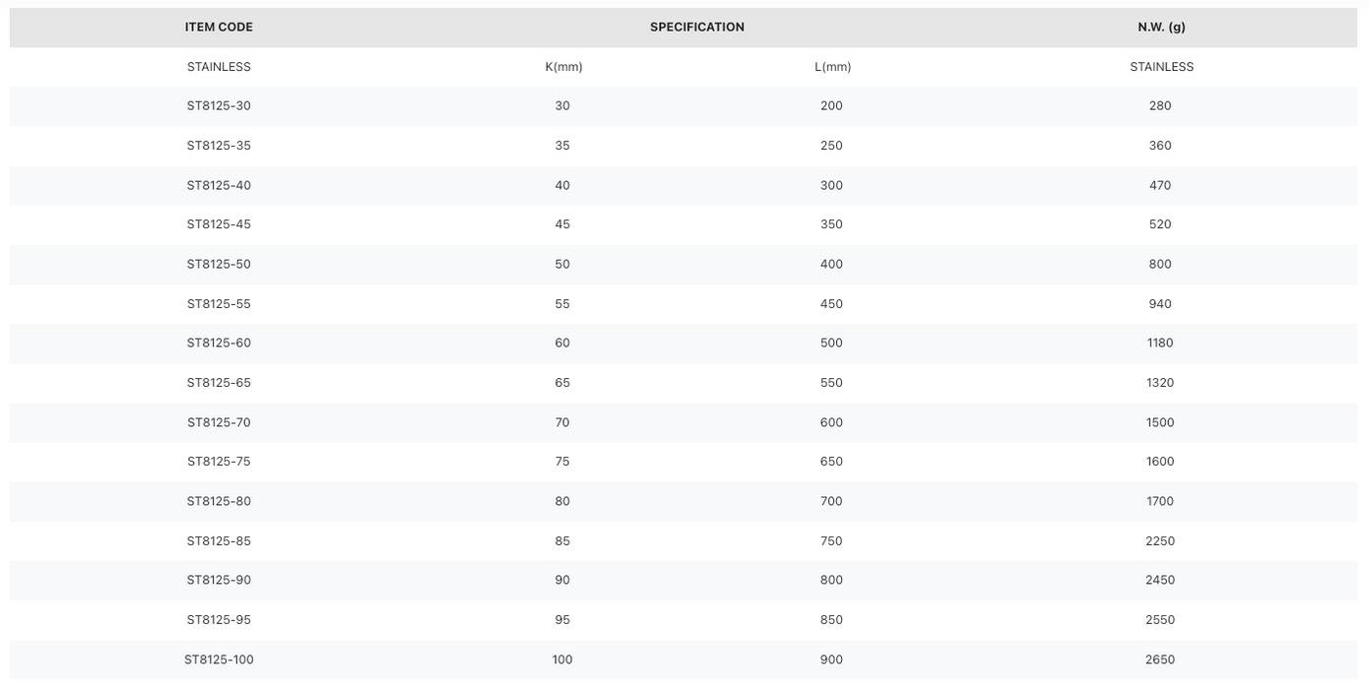Click the 2650 net weight value

[1160, 659]
